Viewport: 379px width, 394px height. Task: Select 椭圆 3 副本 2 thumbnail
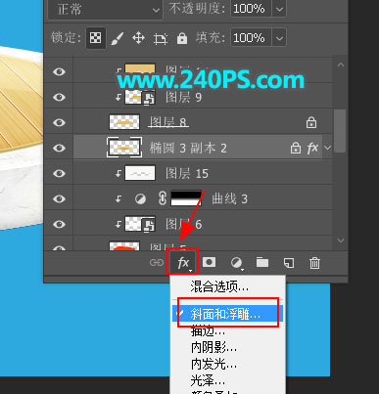click(x=124, y=148)
